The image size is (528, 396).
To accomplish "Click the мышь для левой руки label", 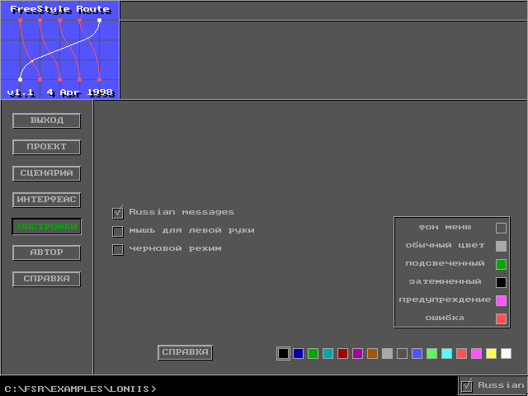I will point(191,231).
